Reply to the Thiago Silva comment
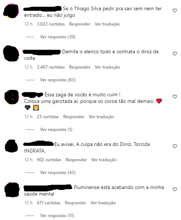The width and height of the screenshot is (181, 220). (80, 24)
